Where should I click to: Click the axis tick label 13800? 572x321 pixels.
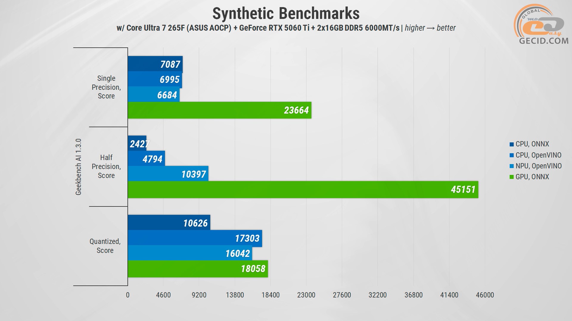tap(235, 295)
